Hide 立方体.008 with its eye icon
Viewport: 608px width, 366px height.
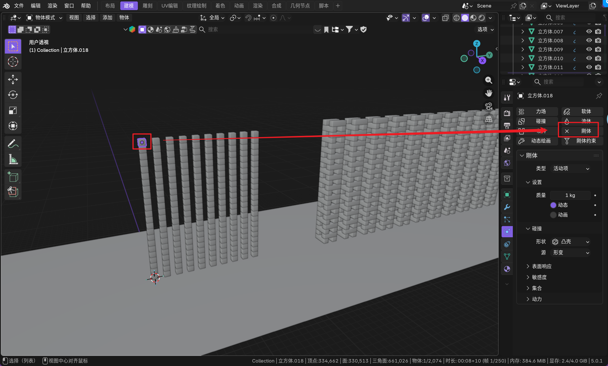coord(589,40)
